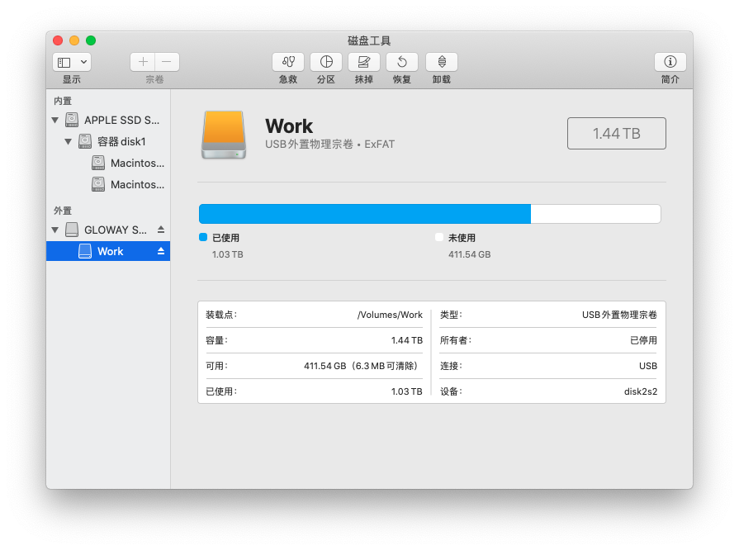The width and height of the screenshot is (739, 550).
Task: Unmount the volume with 卸载 icon
Action: 442,62
